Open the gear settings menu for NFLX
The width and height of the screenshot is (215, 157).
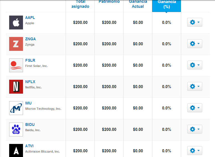click(195, 86)
